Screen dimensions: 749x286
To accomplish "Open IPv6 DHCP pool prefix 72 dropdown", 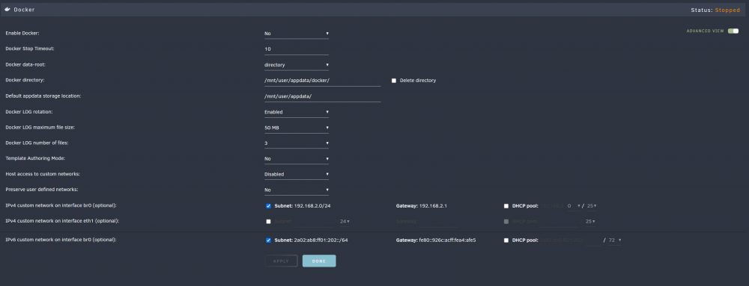I will pyautogui.click(x=615, y=240).
